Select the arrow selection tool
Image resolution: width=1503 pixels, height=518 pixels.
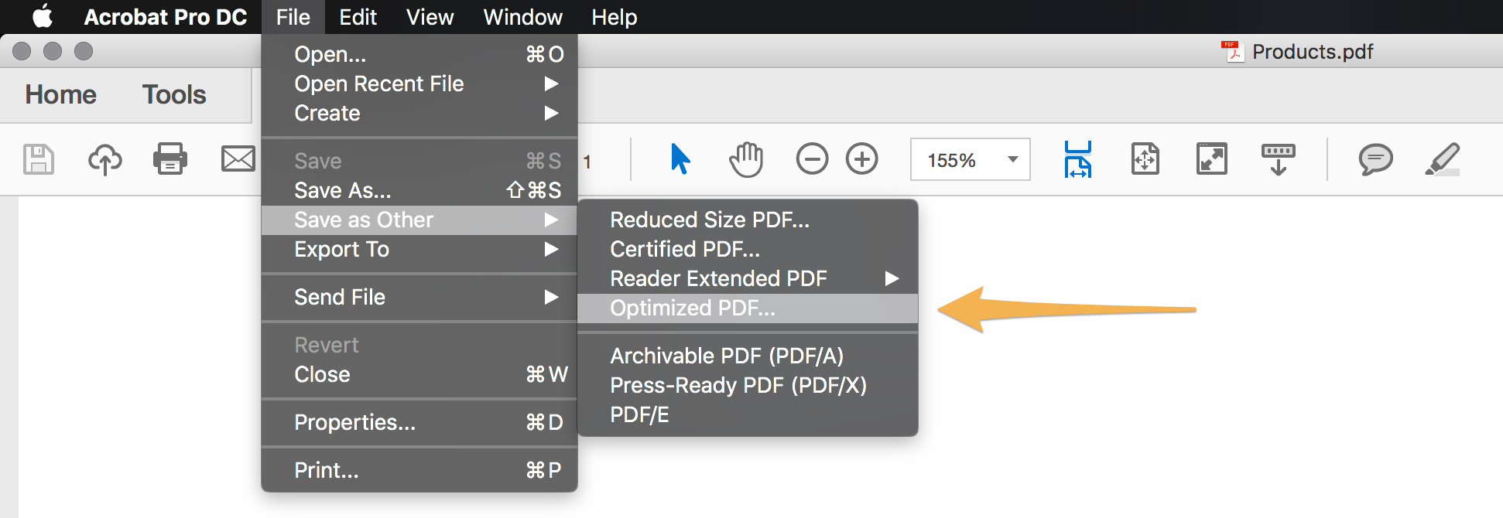coord(680,159)
